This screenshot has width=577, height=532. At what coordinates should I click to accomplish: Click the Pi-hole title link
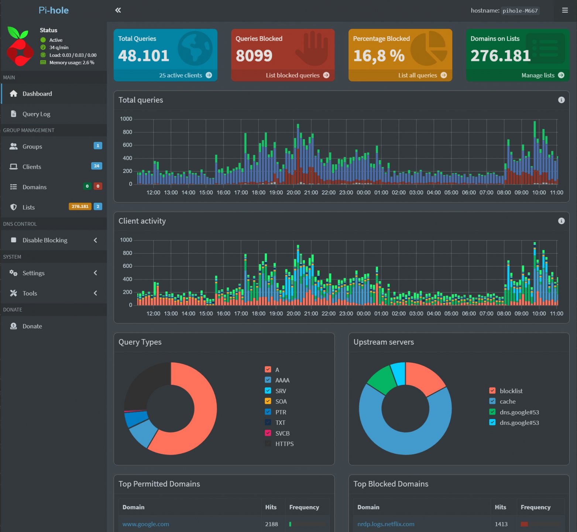pyautogui.click(x=54, y=10)
